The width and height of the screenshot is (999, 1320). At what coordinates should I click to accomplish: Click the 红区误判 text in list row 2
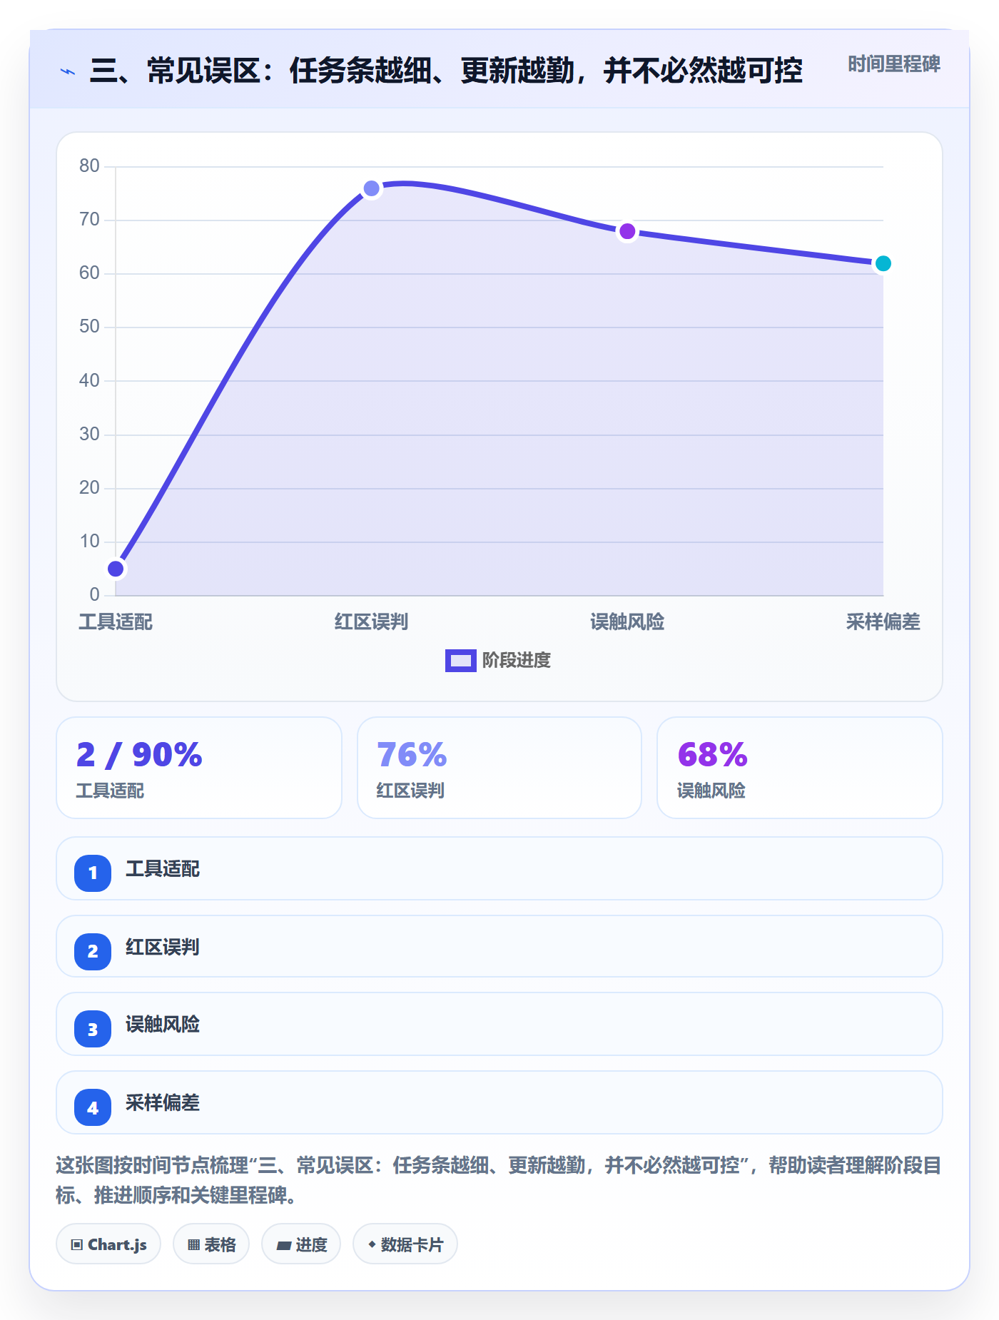(x=163, y=948)
